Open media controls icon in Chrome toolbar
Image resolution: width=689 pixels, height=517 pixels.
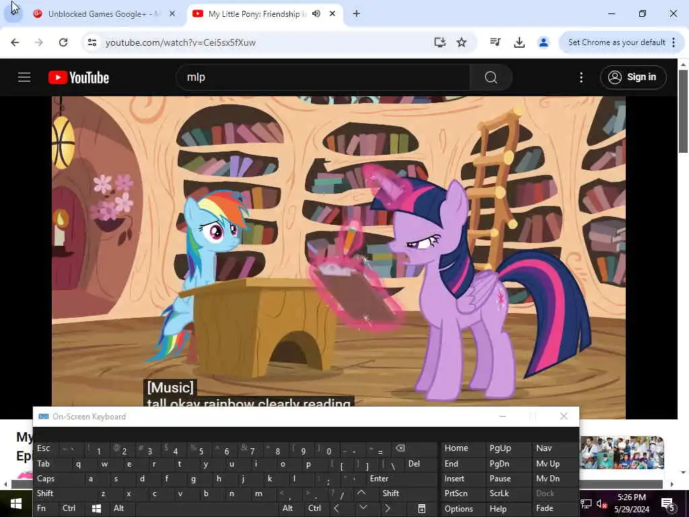click(495, 42)
